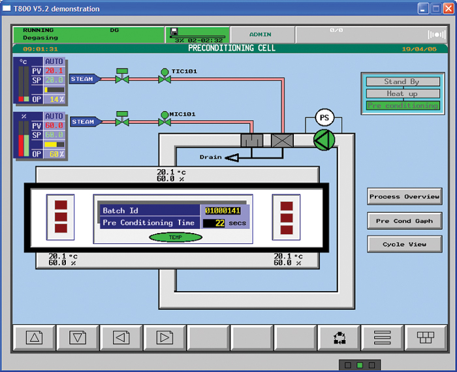This screenshot has height=372, width=457.
Task: Go to previous page with left arrow
Action: click(x=121, y=337)
